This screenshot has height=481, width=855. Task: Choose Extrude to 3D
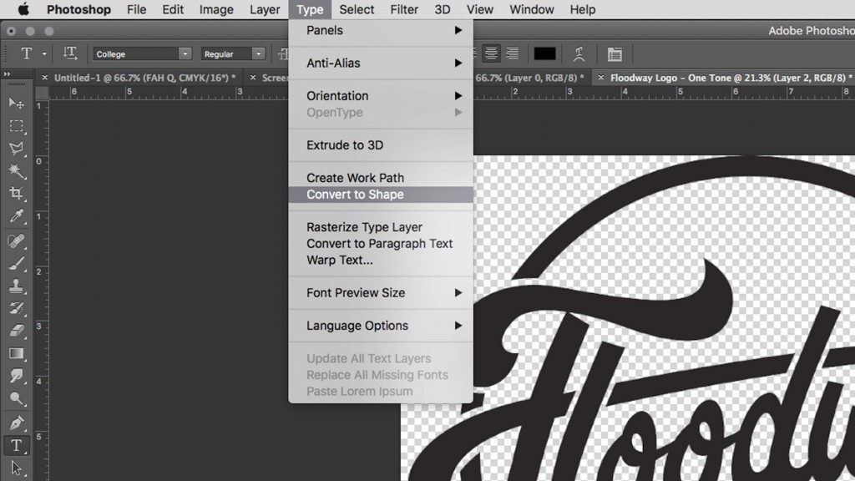(381, 145)
